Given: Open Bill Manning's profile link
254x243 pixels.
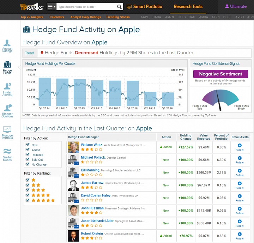Looking at the screenshot, I should click(x=90, y=170).
